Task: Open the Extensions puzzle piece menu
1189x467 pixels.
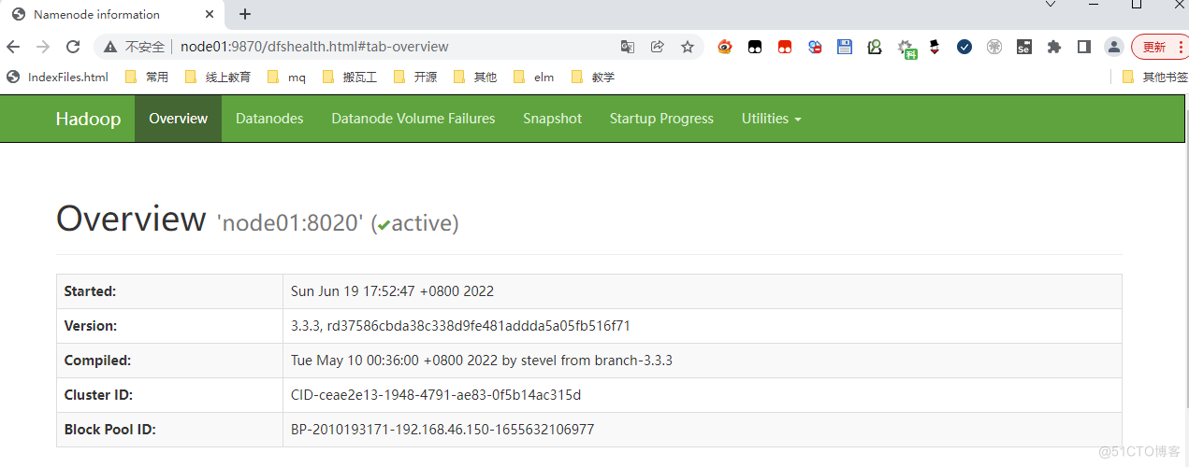Action: pyautogui.click(x=1054, y=47)
